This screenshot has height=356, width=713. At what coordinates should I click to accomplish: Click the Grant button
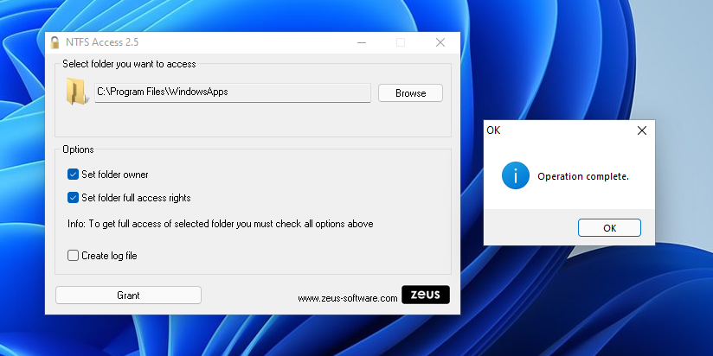coord(128,296)
